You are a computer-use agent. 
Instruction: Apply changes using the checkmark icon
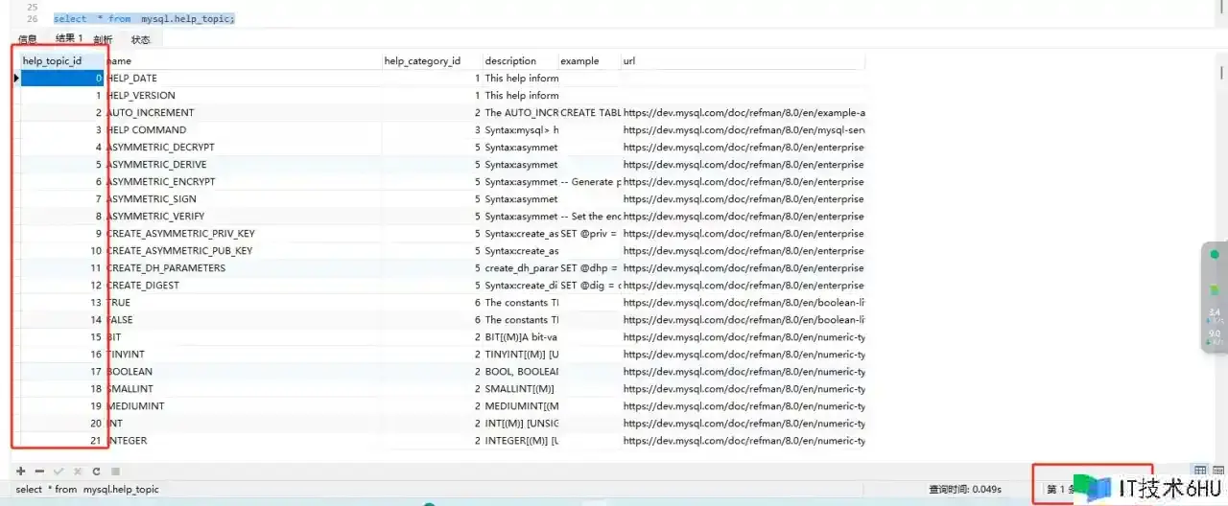[x=59, y=471]
